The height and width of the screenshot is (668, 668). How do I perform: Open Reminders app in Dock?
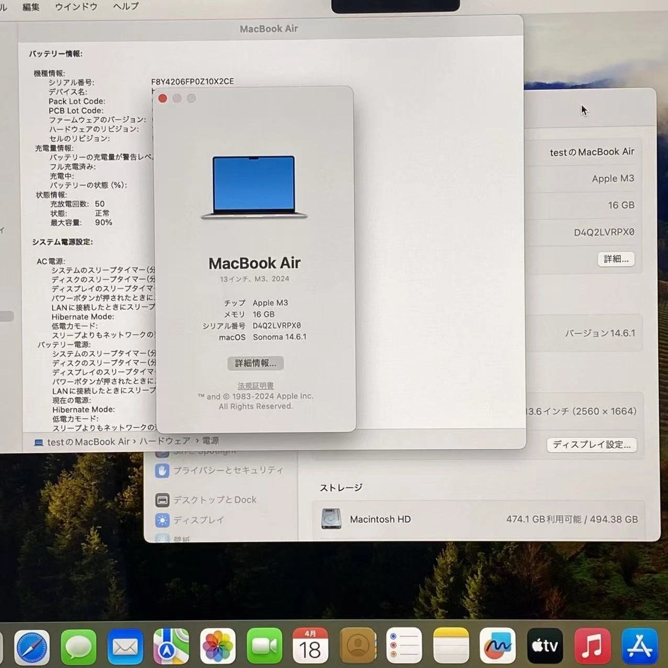pyautogui.click(x=404, y=647)
